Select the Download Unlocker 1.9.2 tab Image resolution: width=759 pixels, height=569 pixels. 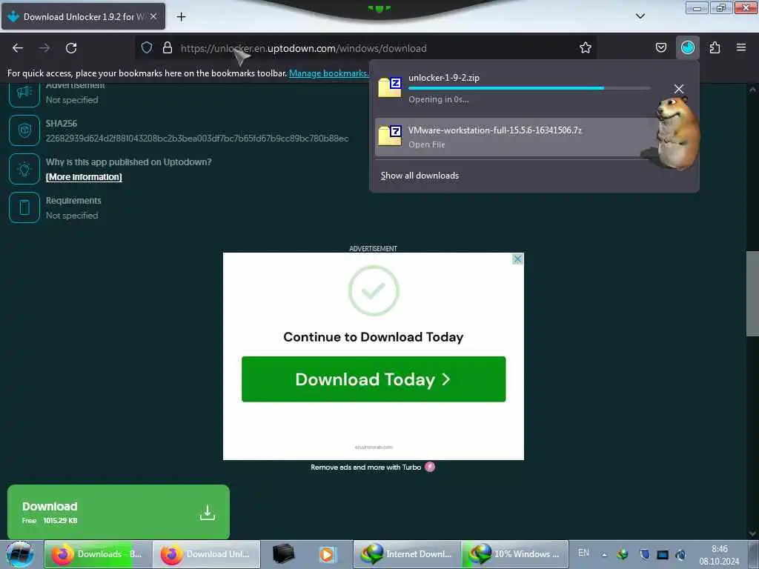click(83, 16)
